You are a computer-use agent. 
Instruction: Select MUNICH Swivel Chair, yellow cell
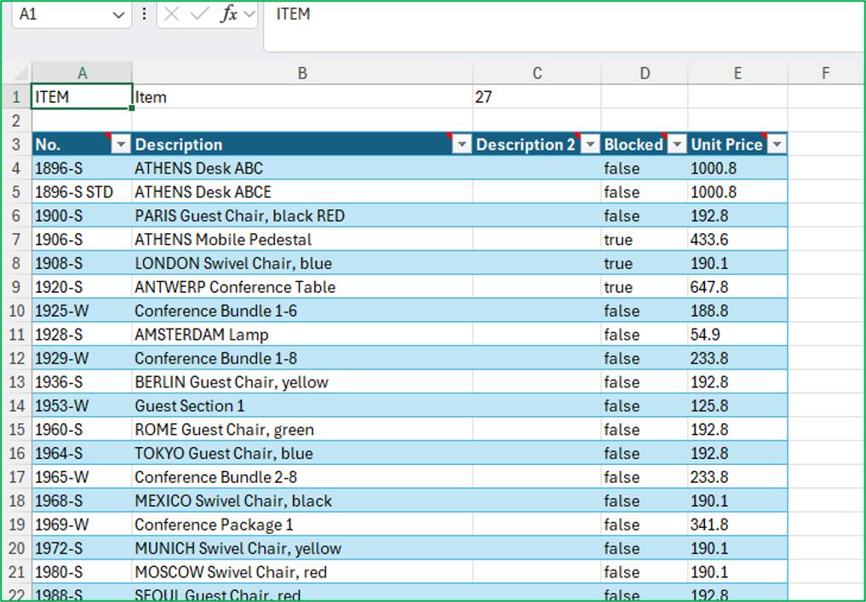(302, 548)
